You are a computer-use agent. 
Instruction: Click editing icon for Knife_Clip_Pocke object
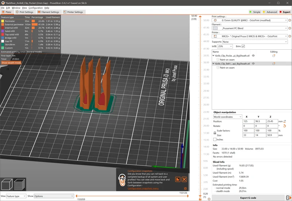pos(274,56)
